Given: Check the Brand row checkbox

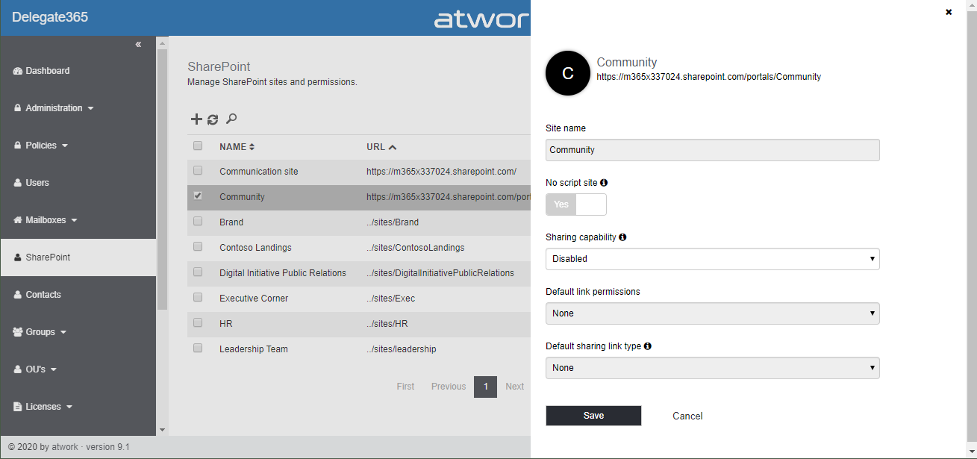Looking at the screenshot, I should tap(198, 221).
